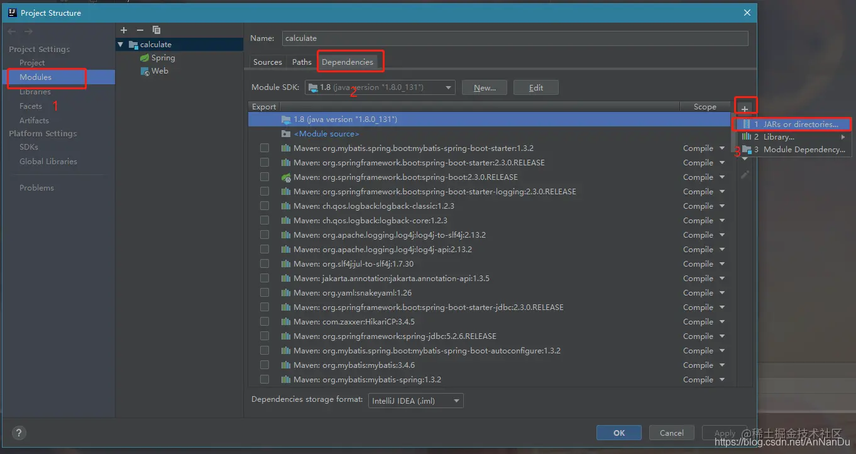Viewport: 856px width, 454px height.
Task: Select the Spring facet leaf icon
Action: 145,58
